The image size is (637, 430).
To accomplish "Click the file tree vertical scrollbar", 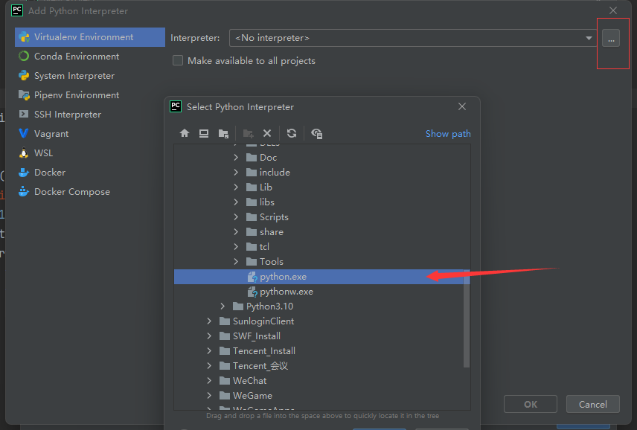I will click(467, 318).
